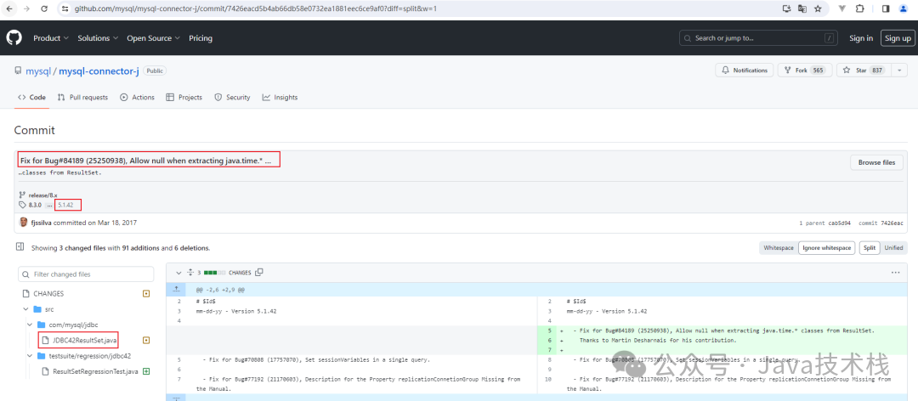Open CHANGES file options ellipsis menu
This screenshot has height=401, width=918.
coord(895,272)
